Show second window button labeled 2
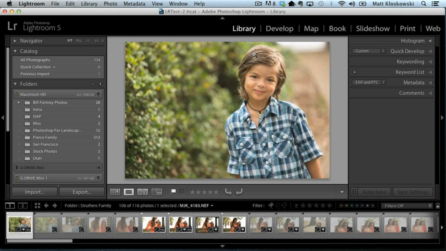The image size is (446, 251). [x=23, y=206]
